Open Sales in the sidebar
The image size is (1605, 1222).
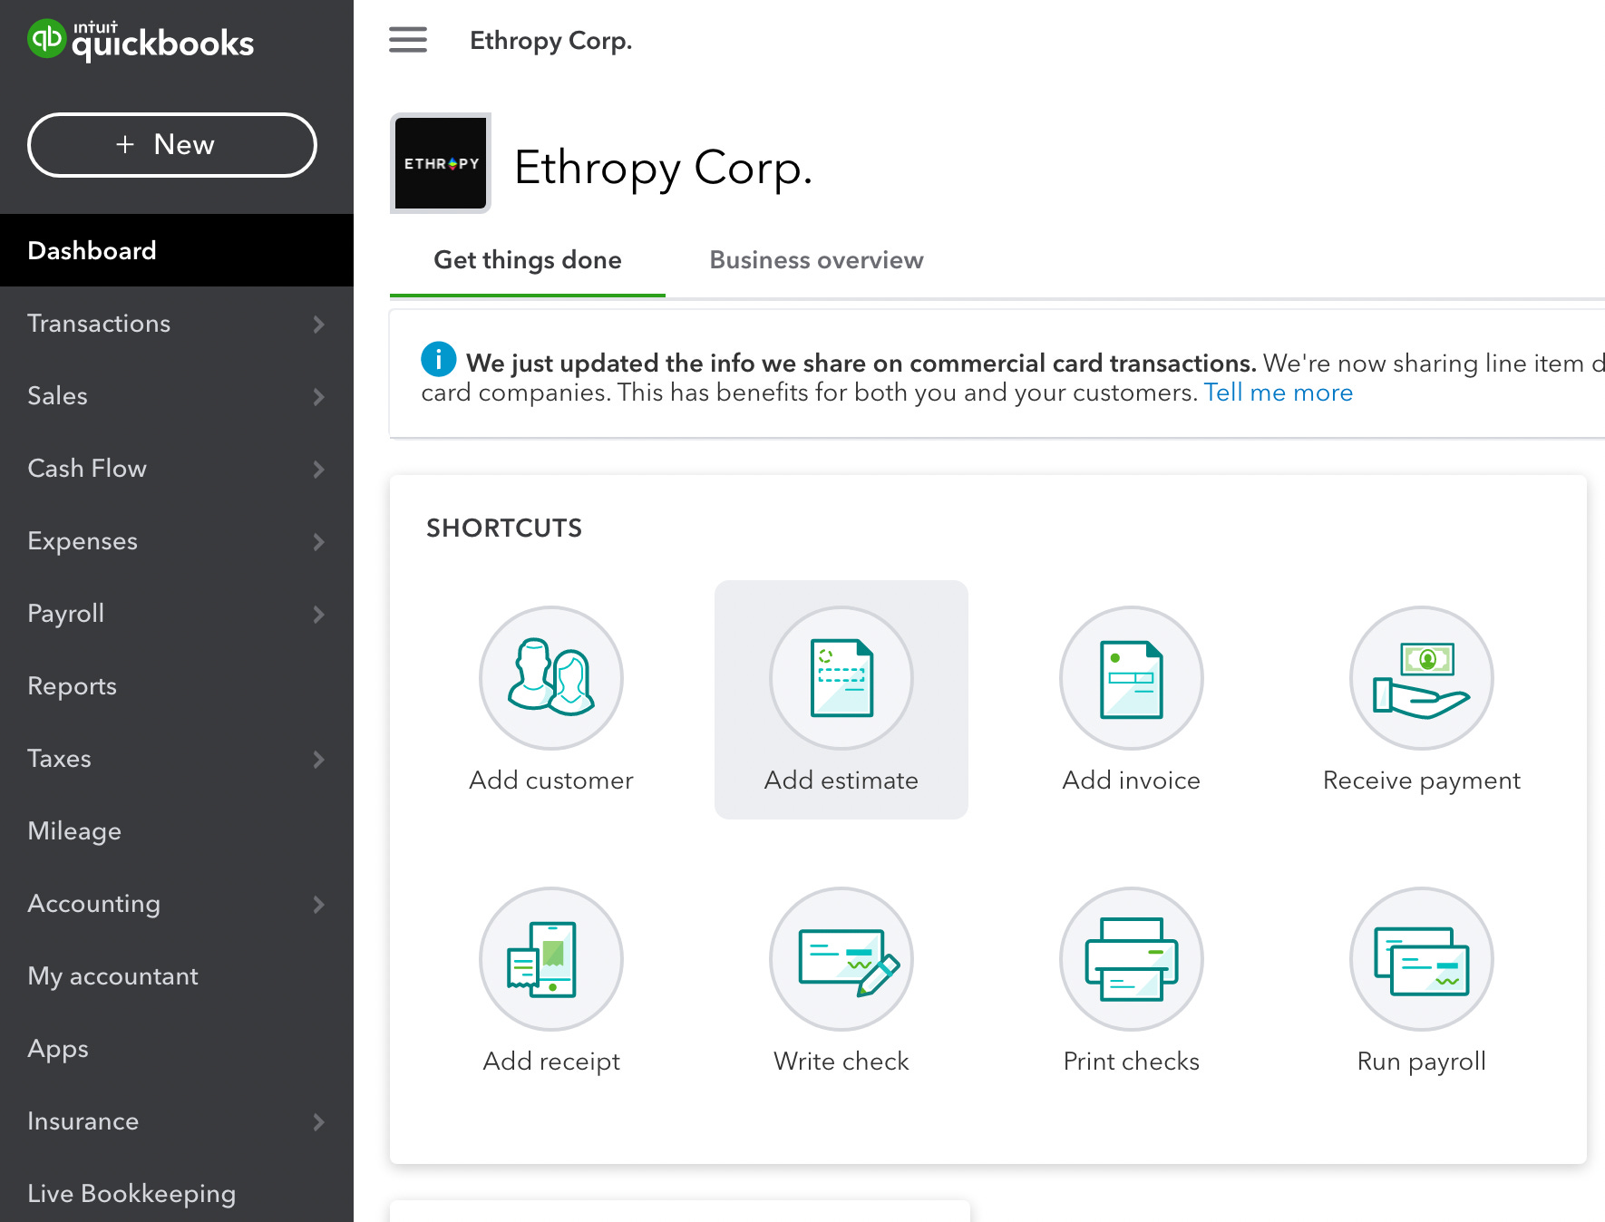tap(177, 396)
